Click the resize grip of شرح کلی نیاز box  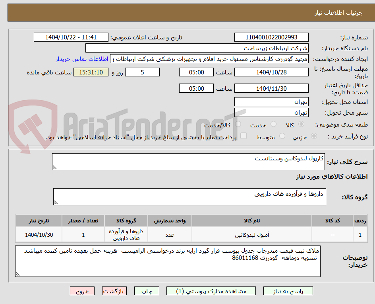point(54,168)
